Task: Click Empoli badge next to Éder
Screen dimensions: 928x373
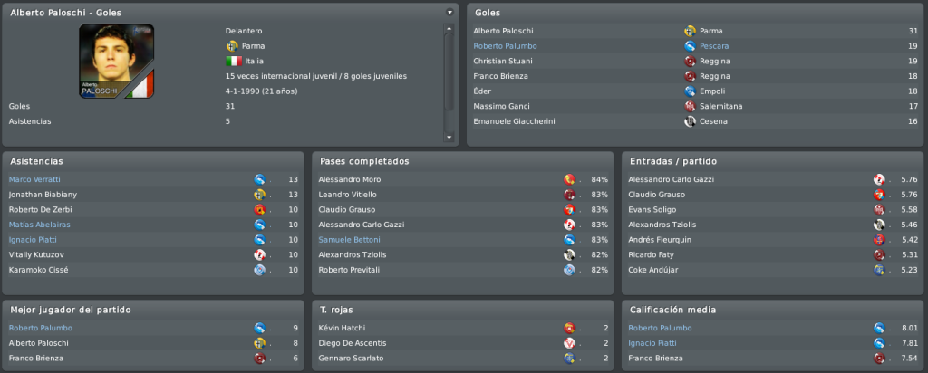Action: [690, 91]
